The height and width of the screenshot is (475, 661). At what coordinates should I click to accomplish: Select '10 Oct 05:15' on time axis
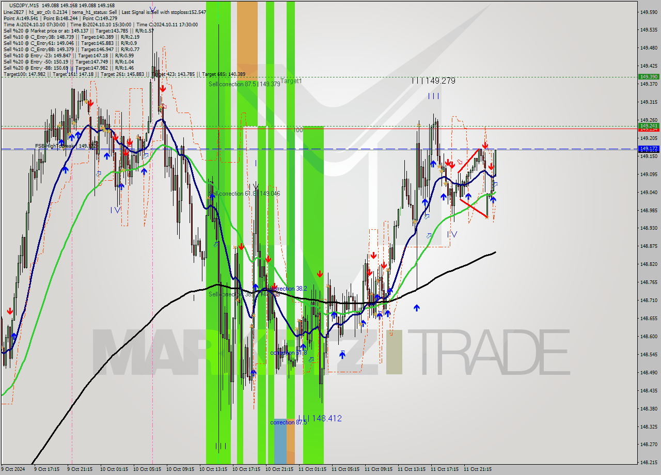click(x=147, y=469)
